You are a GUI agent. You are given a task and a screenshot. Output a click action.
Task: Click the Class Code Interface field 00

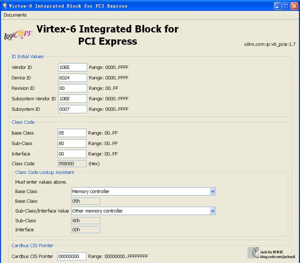pyautogui.click(x=72, y=154)
